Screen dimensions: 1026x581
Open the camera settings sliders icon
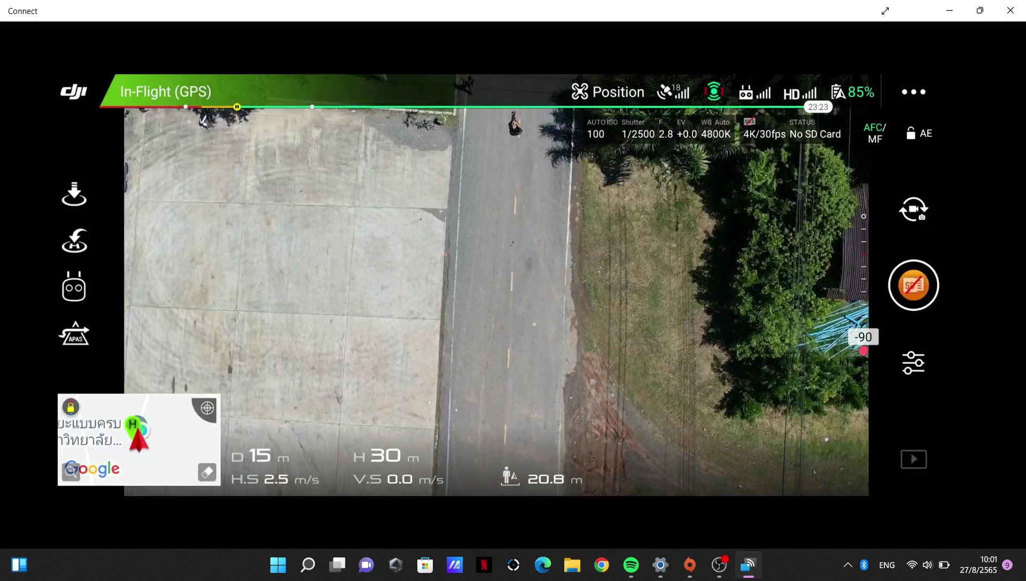tap(913, 363)
